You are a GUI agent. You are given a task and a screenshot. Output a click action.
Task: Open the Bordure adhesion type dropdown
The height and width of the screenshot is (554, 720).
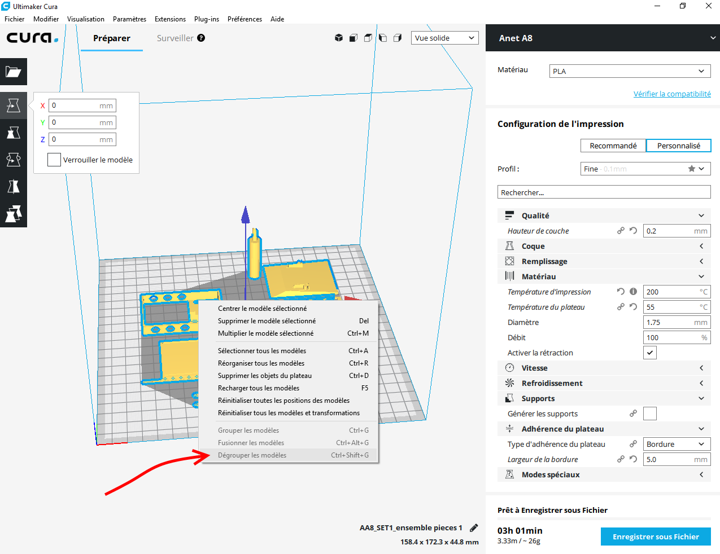point(677,444)
